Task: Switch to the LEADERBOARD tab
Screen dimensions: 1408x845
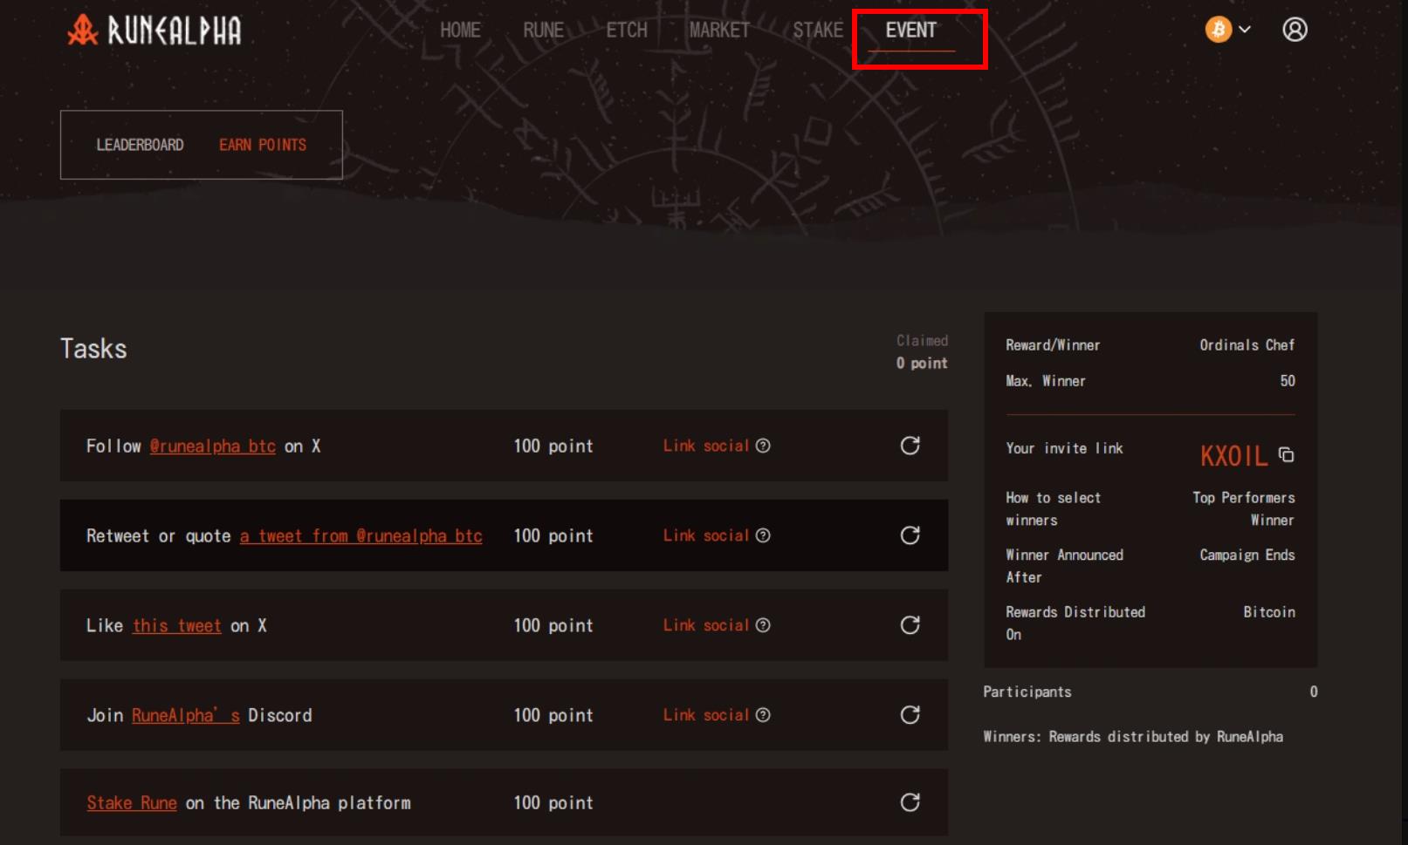Action: pos(140,145)
